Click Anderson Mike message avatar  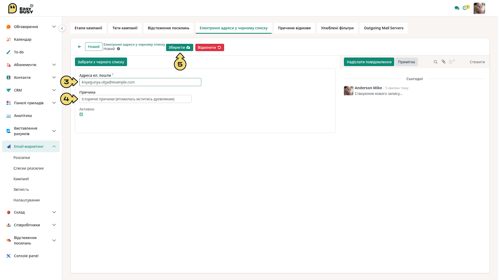[x=349, y=91]
